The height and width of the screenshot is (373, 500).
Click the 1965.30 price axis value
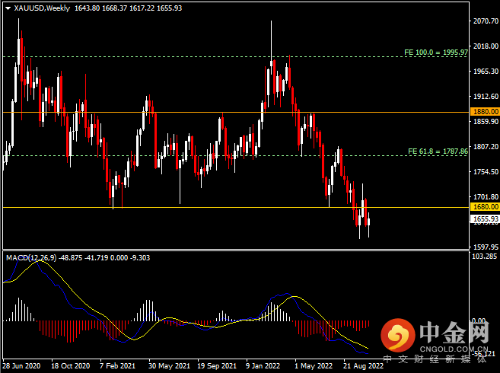[x=486, y=71]
